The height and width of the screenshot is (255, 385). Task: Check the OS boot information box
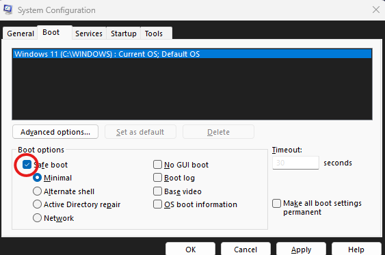157,204
